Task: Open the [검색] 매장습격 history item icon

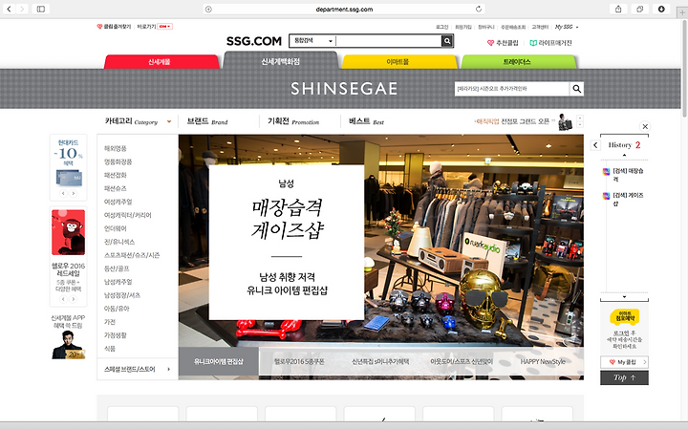Action: point(606,172)
